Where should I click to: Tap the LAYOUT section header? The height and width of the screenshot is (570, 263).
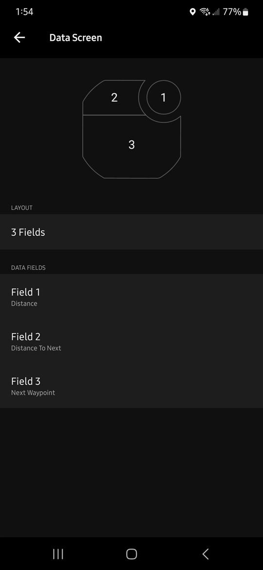[x=22, y=208]
